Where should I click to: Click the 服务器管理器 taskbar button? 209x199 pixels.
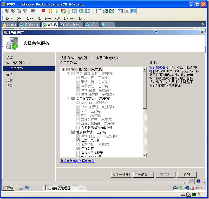pyautogui.click(x=66, y=188)
